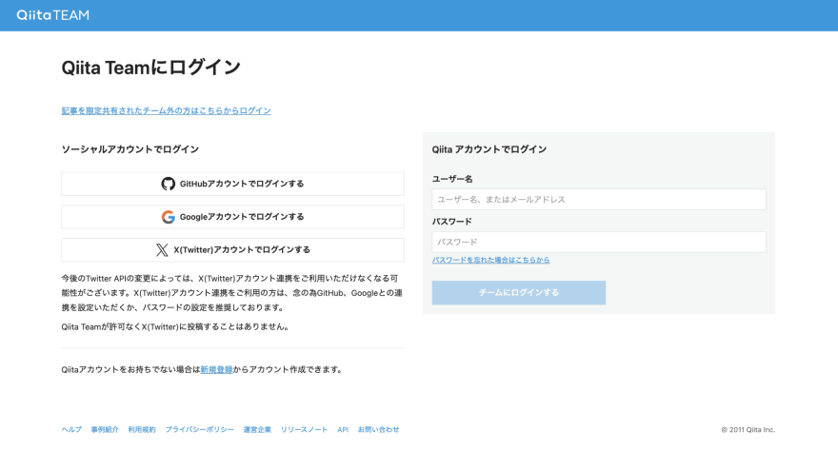The width and height of the screenshot is (838, 451).
Task: Open the リリースノート footer link
Action: (304, 430)
